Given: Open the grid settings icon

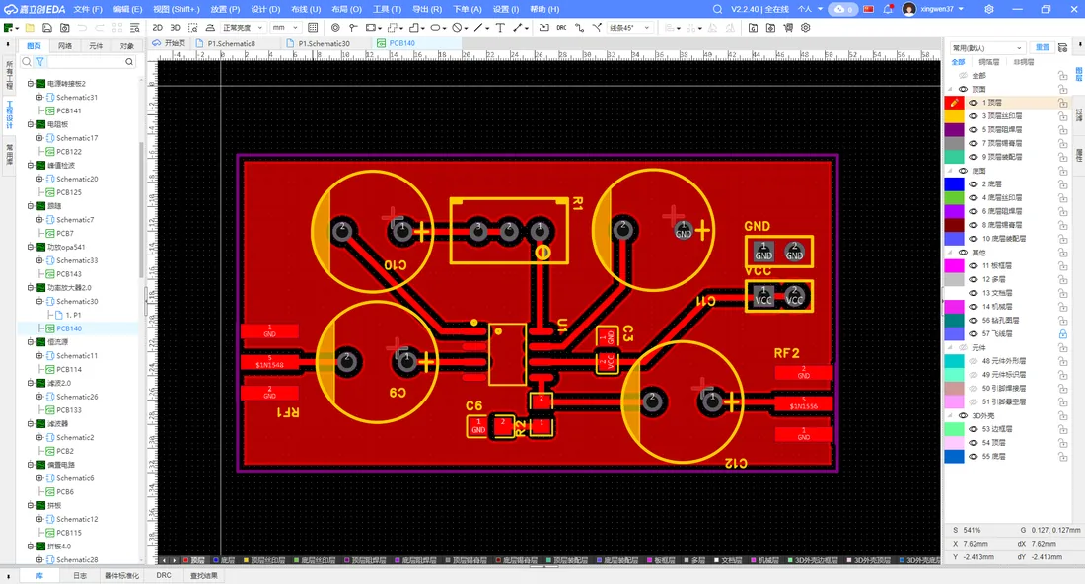Looking at the screenshot, I should coord(313,28).
